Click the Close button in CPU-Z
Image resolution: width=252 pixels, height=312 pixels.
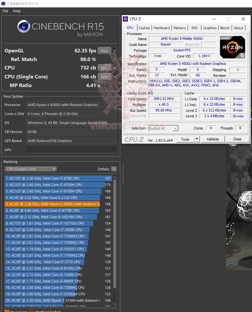tap(237, 139)
